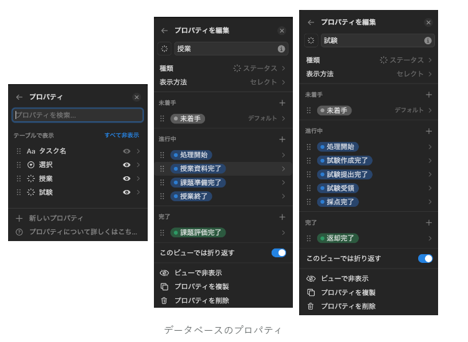
Task: Add option to 未着手 group in 試験 panel
Action: point(429,95)
